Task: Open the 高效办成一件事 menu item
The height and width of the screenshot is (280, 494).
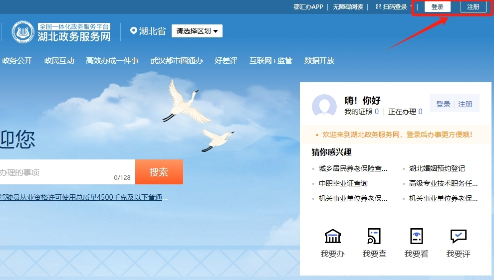Action: pos(112,60)
